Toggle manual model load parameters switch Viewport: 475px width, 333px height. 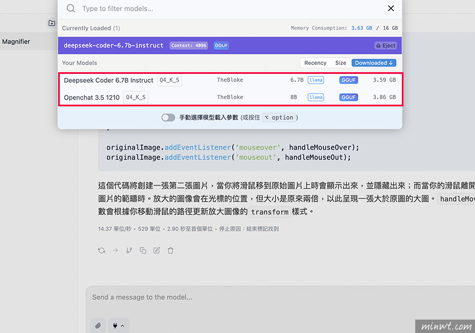[x=168, y=118]
